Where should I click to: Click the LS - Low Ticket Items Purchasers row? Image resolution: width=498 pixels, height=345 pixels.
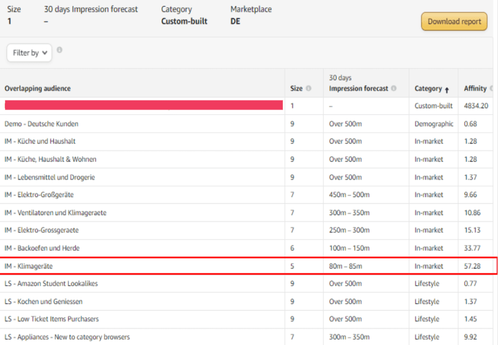pos(51,319)
